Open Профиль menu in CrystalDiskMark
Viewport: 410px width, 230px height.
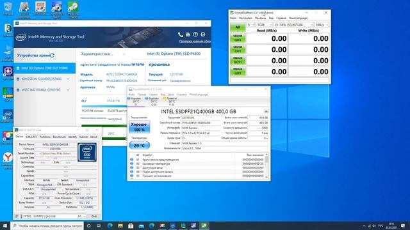(260, 18)
